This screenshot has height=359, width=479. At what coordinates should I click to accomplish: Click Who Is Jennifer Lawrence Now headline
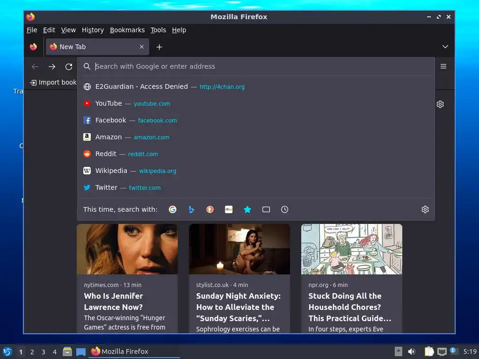(113, 302)
